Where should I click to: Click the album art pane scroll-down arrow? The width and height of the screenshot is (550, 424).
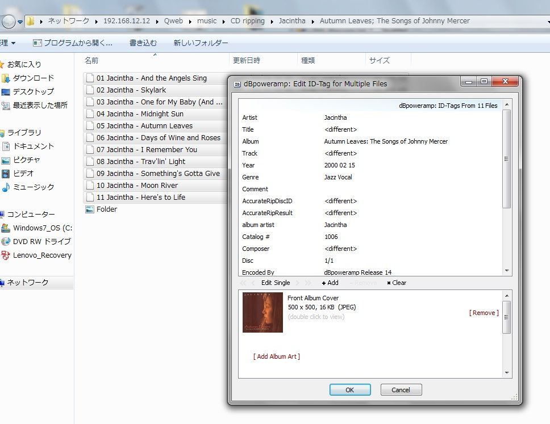506,373
